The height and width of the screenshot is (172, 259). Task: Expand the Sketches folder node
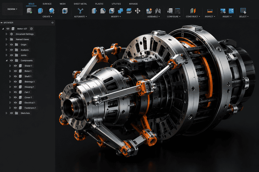click(x=6, y=113)
